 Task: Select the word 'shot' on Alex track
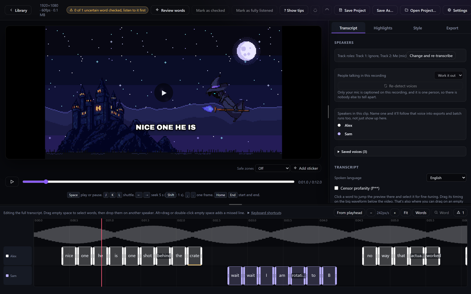click(148, 256)
